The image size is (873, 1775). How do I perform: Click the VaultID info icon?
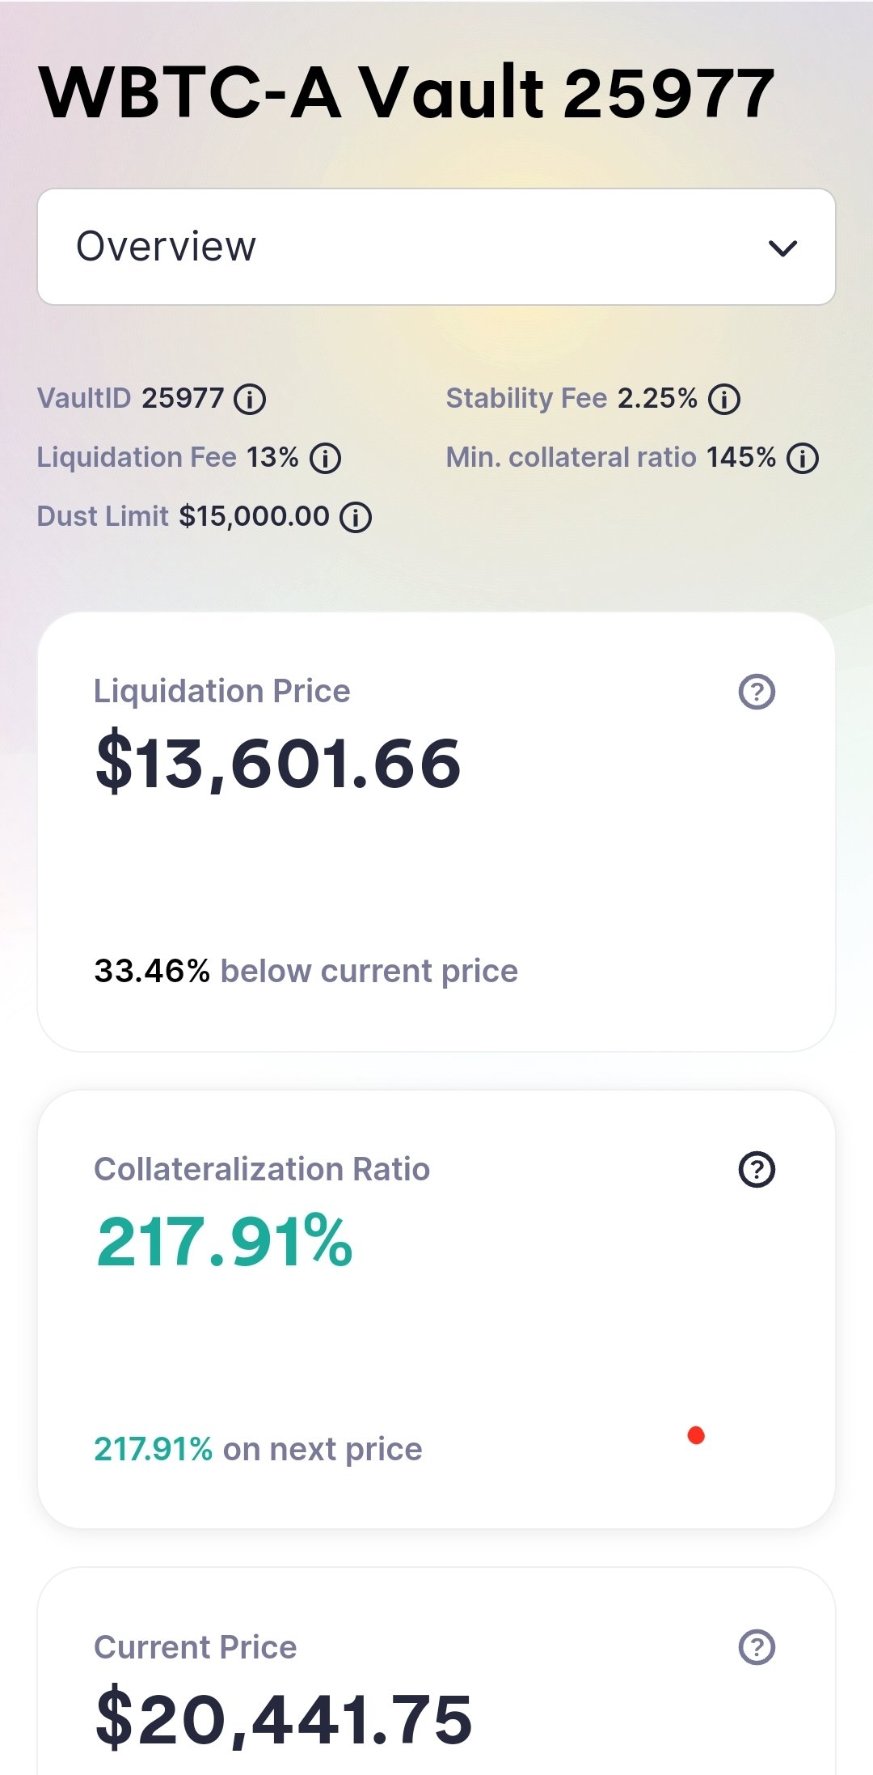(x=250, y=399)
